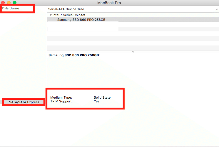Click the pane split divider handle
Viewport: 219px width, 147px height.
[133, 52]
